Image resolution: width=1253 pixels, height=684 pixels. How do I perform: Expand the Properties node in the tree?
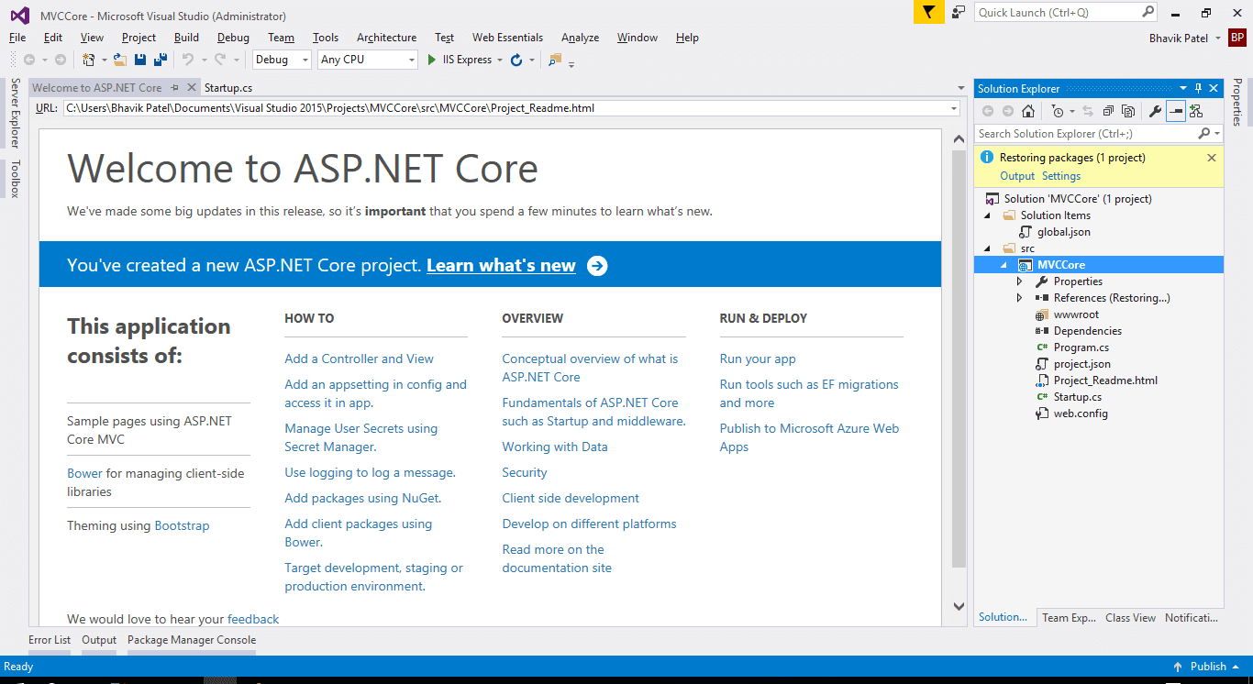pos(1019,281)
